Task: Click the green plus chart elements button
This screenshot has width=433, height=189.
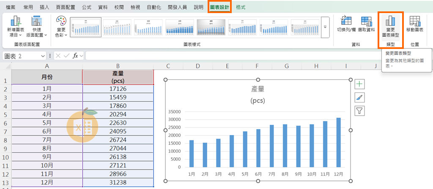Action: point(359,84)
